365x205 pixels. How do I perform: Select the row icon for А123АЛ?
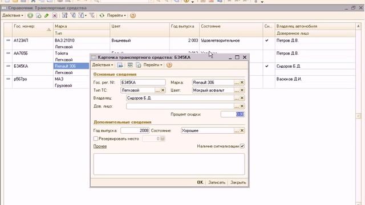click(8, 40)
